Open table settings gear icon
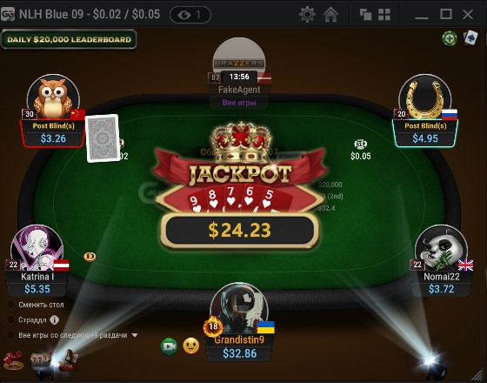The height and width of the screenshot is (383, 487). pyautogui.click(x=307, y=14)
